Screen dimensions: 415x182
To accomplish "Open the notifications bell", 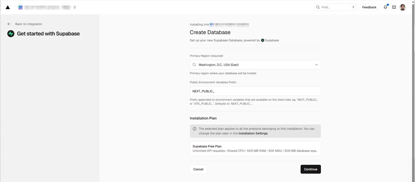I will pyautogui.click(x=385, y=7).
